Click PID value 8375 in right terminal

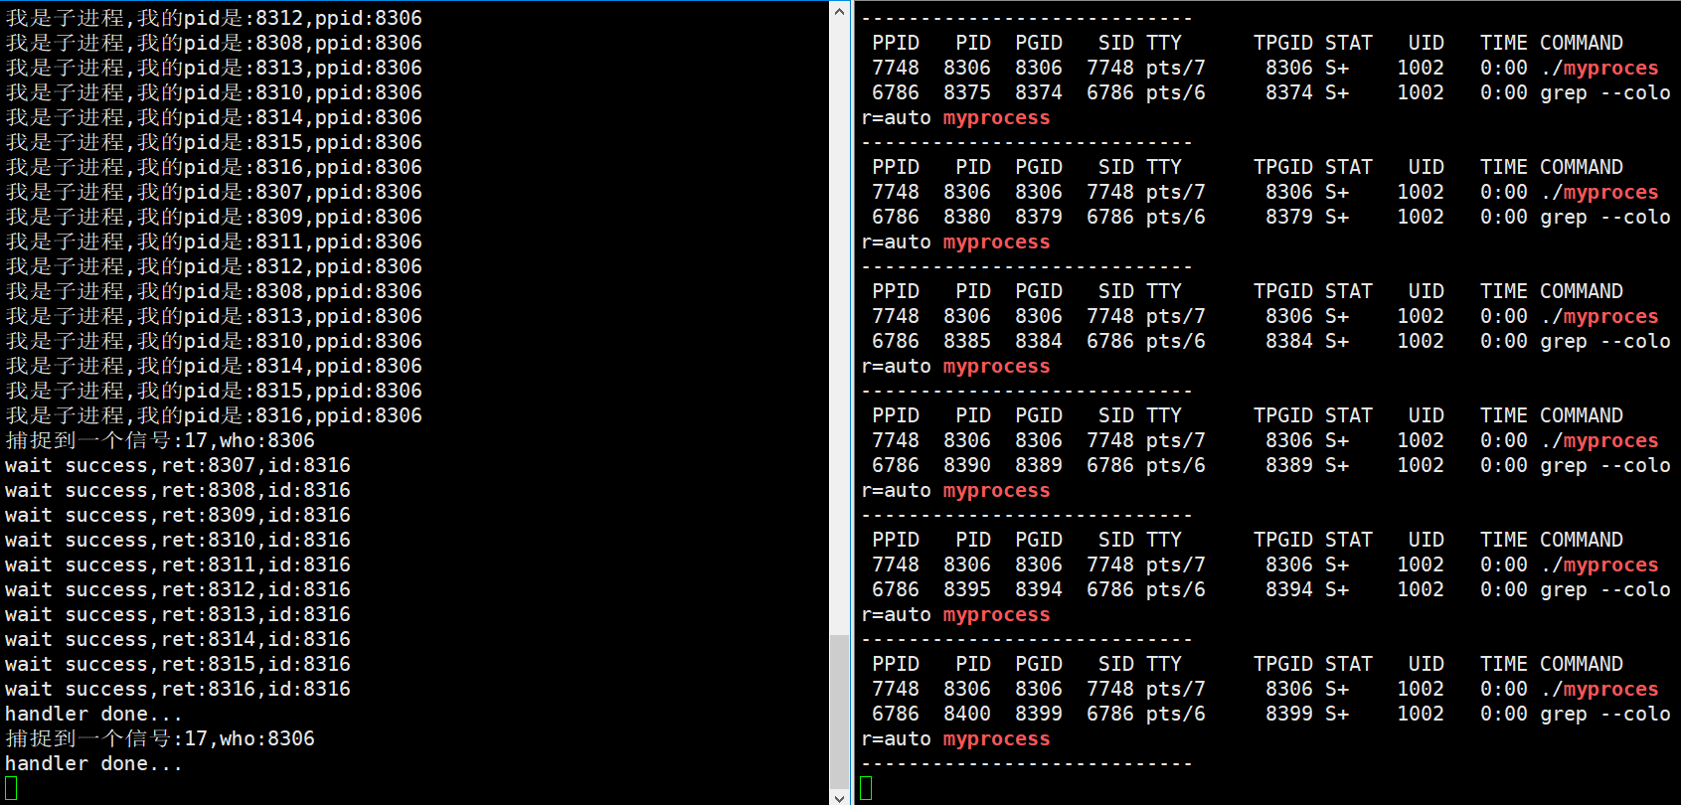967,92
